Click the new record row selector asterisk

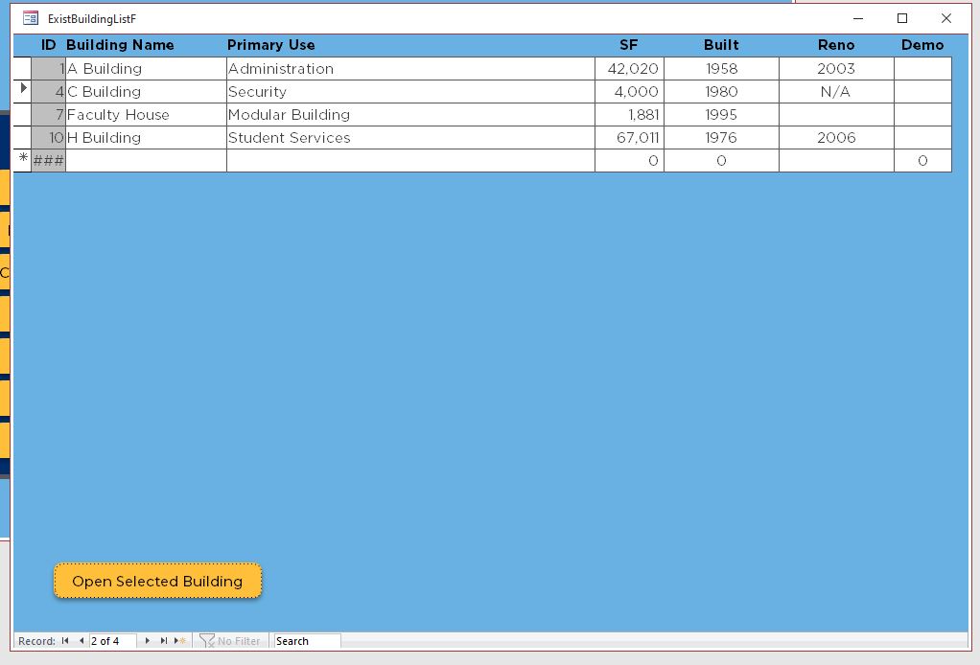pyautogui.click(x=23, y=161)
